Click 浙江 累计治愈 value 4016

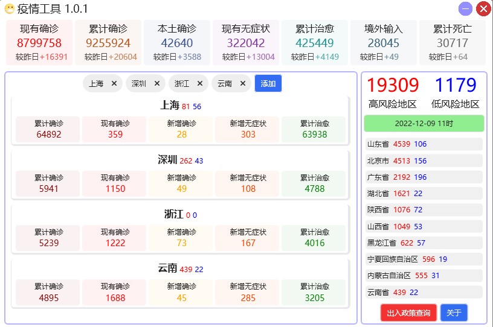[315, 243]
